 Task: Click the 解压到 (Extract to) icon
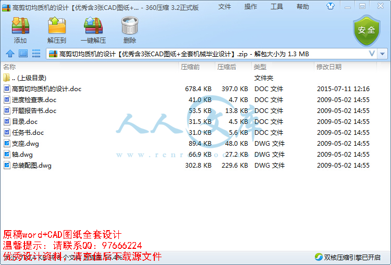pyautogui.click(x=57, y=26)
